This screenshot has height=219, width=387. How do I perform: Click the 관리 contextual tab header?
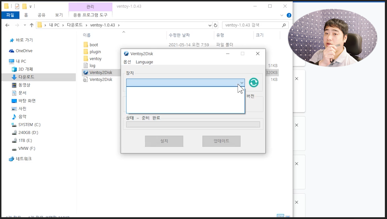pos(90,7)
